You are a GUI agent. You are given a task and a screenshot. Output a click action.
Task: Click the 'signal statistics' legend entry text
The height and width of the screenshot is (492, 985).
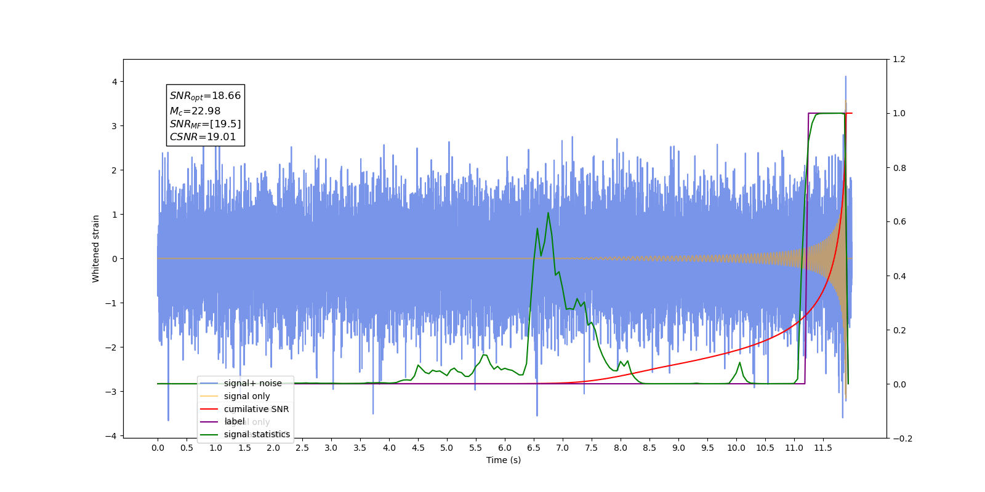point(257,434)
